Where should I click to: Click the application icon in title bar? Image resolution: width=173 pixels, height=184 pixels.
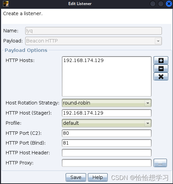(6, 4)
